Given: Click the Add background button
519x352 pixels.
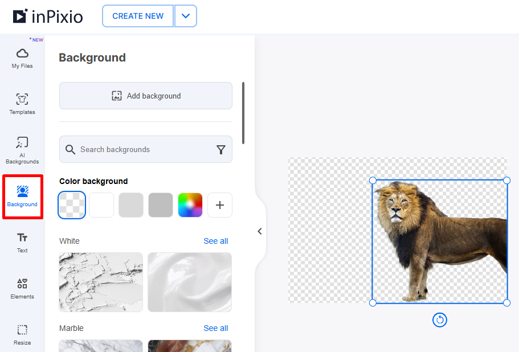Looking at the screenshot, I should [145, 96].
